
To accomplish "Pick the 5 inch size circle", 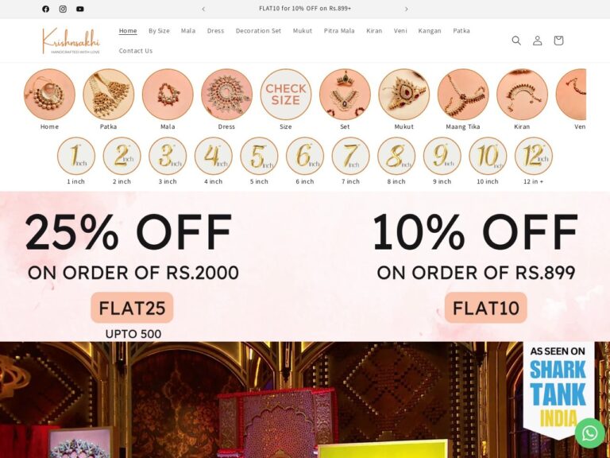I will tap(259, 156).
